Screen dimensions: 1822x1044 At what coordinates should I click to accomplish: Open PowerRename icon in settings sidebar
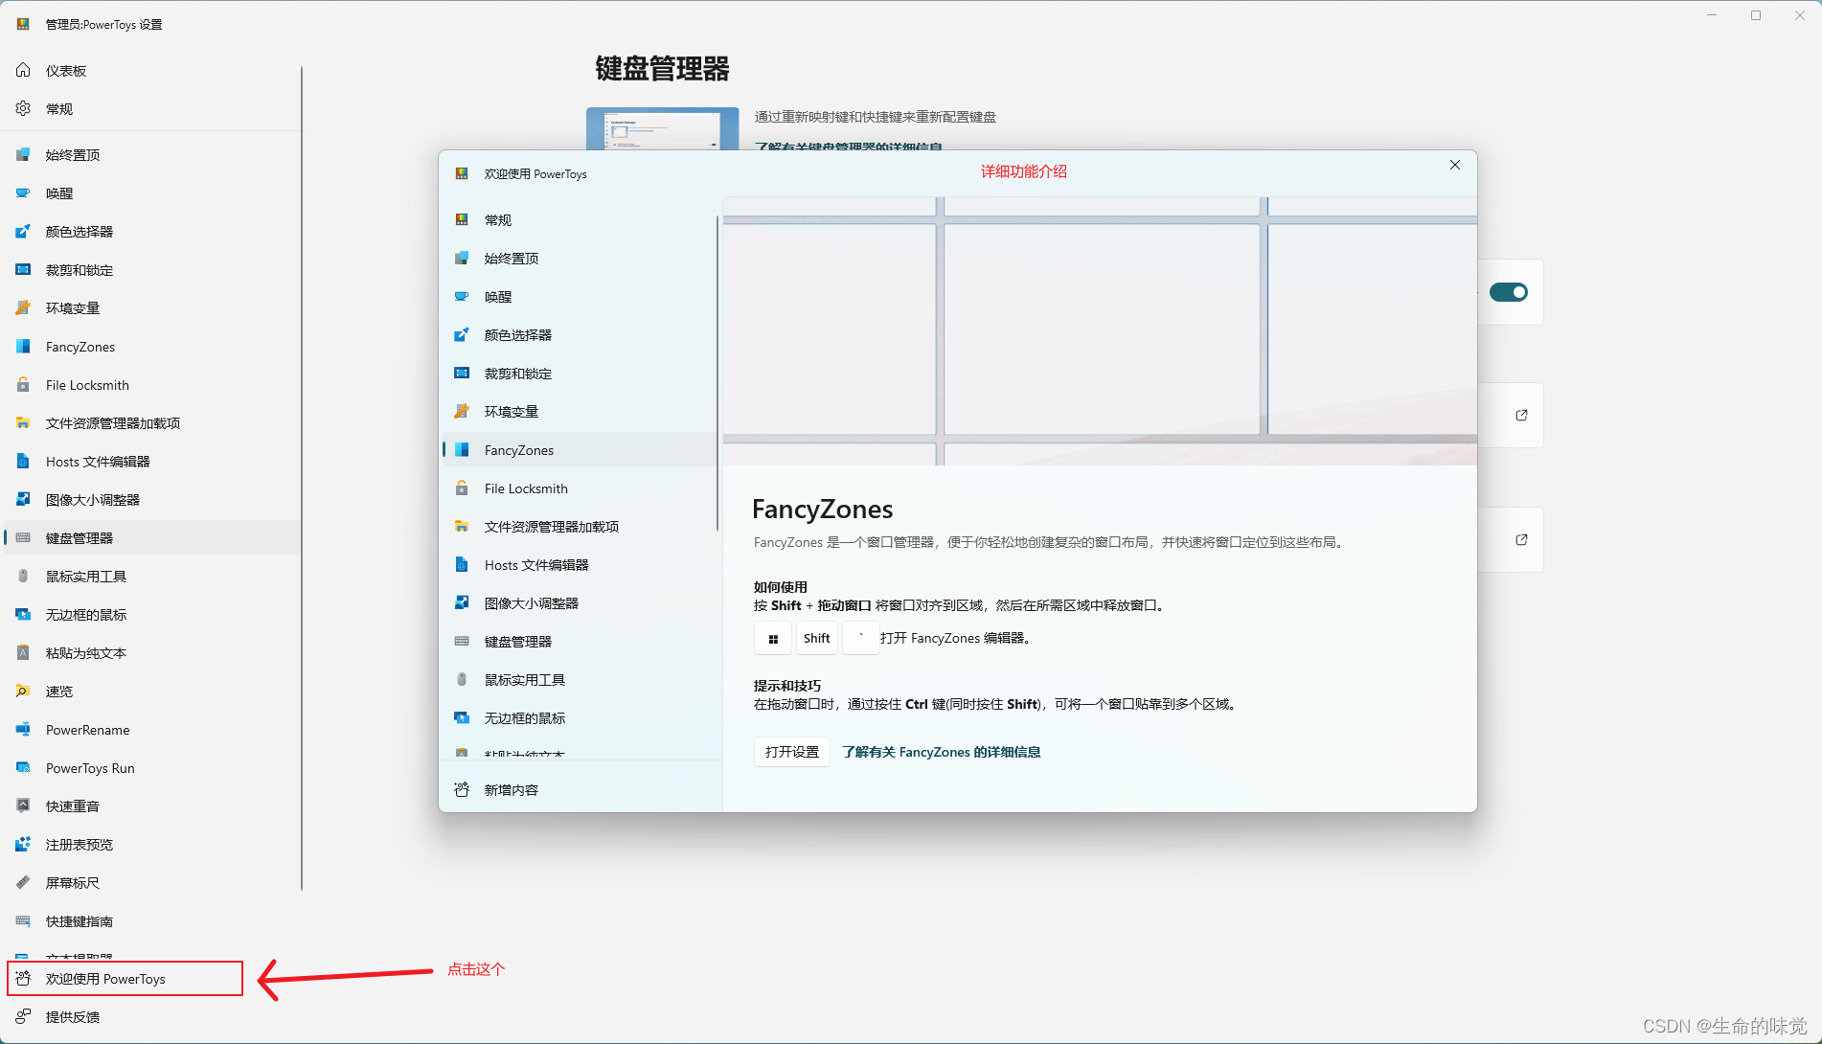point(23,729)
